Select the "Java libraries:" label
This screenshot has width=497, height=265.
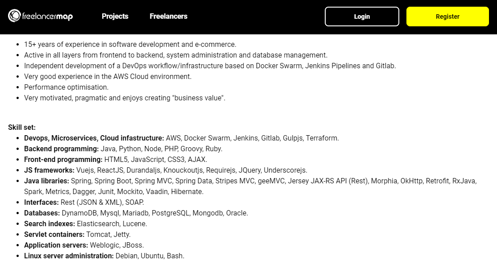[x=46, y=181]
